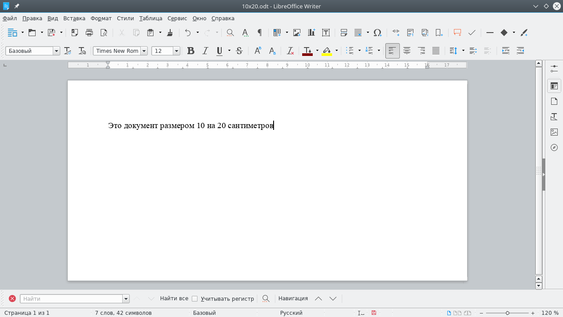
Task: Insert an image from toolbar
Action: (x=297, y=33)
